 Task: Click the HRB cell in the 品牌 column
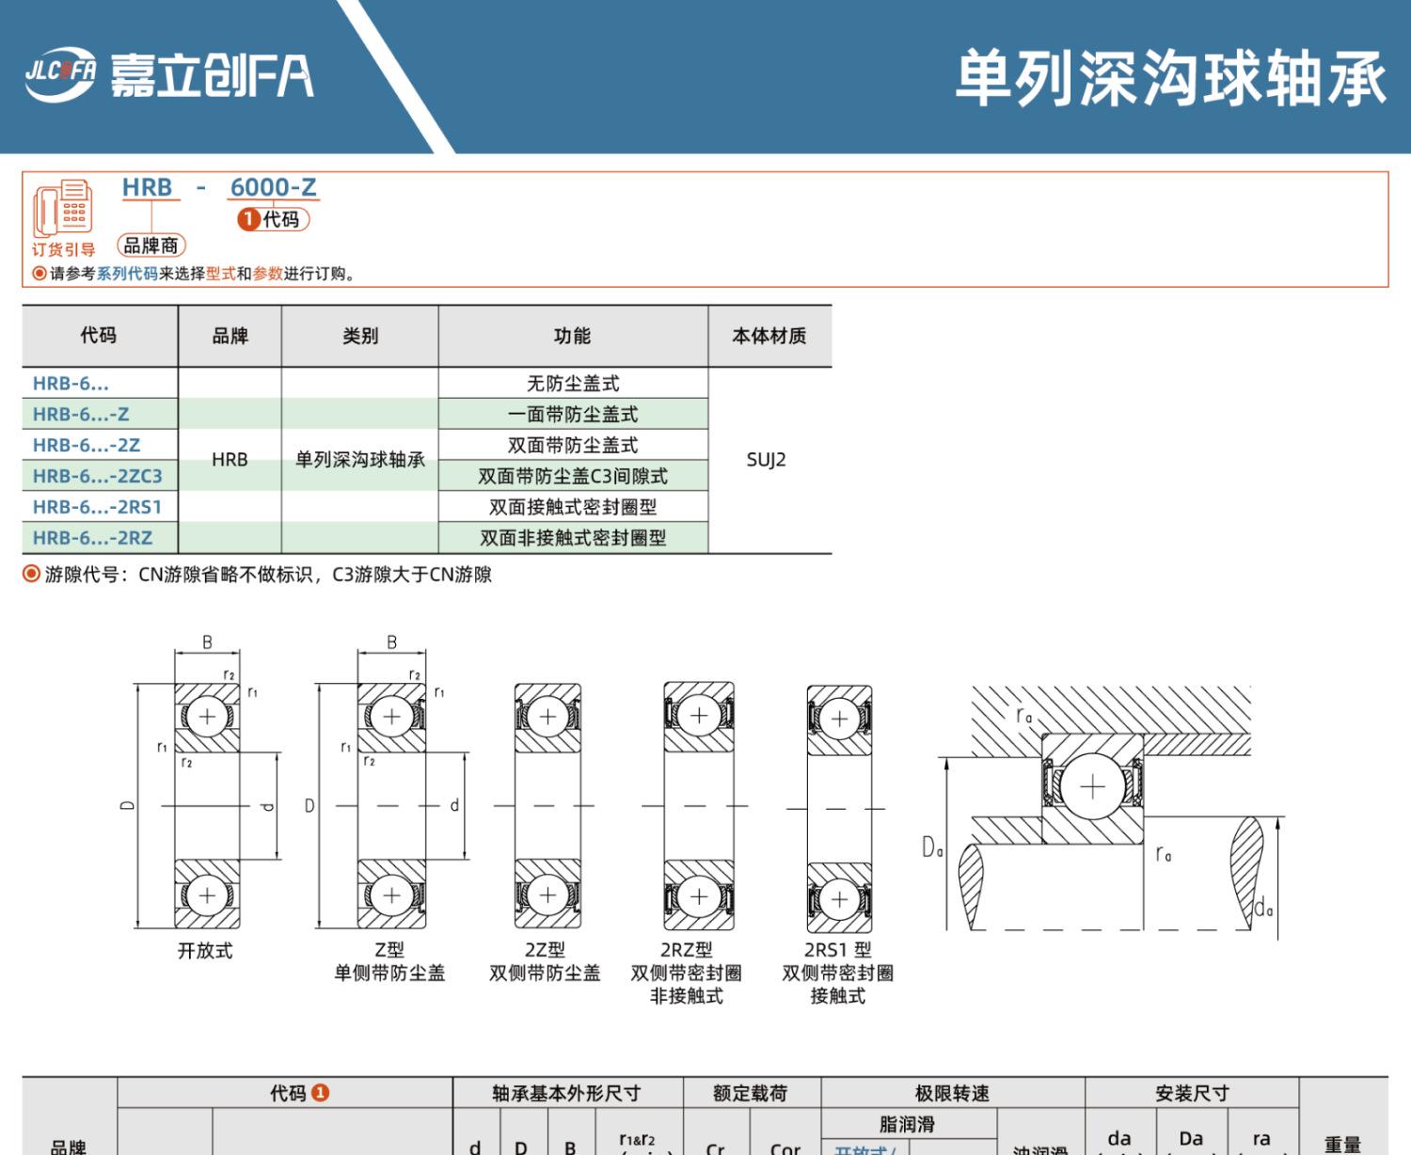click(230, 460)
